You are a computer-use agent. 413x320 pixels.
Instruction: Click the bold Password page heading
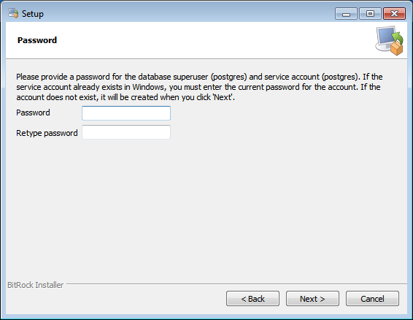coord(37,40)
